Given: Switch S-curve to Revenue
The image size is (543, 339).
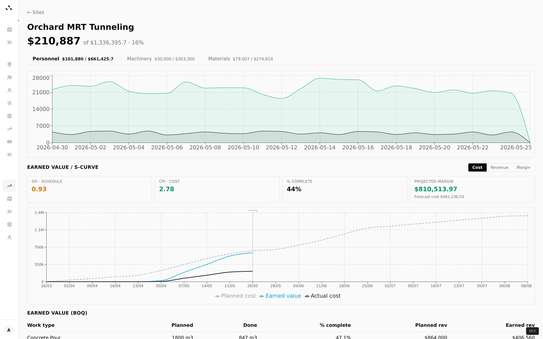Looking at the screenshot, I should pyautogui.click(x=499, y=167).
